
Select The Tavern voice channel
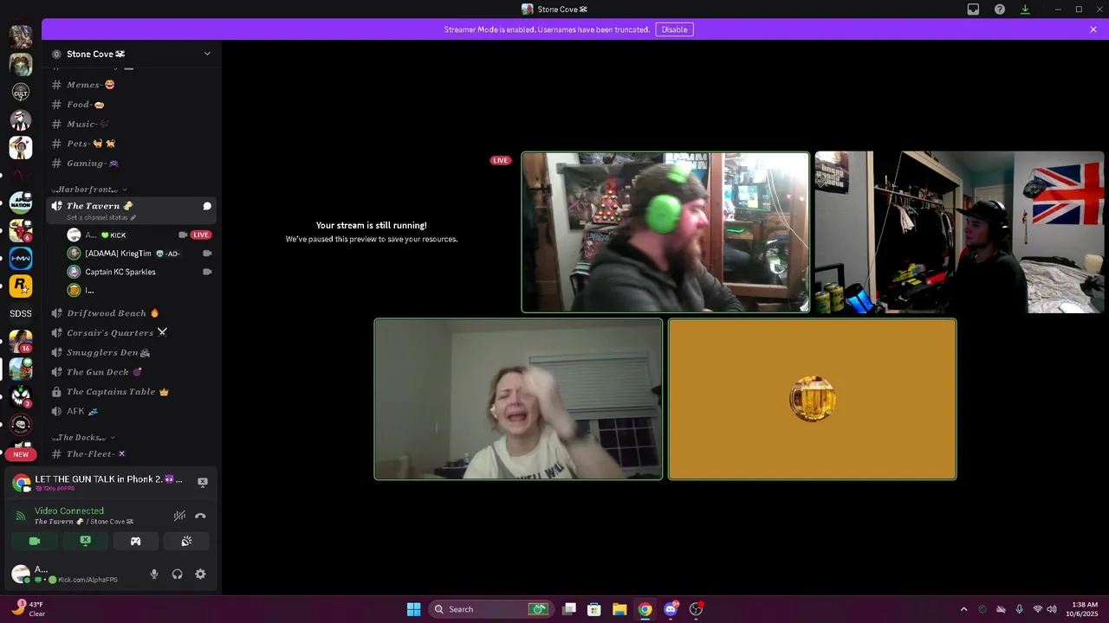tap(131, 210)
